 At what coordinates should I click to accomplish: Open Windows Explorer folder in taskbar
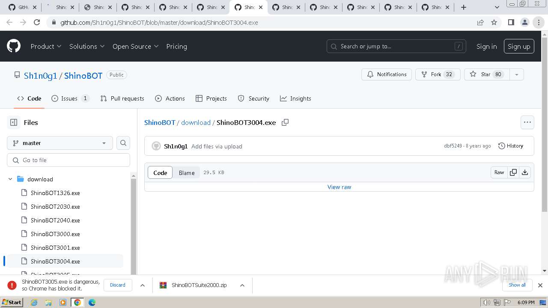pos(48,302)
